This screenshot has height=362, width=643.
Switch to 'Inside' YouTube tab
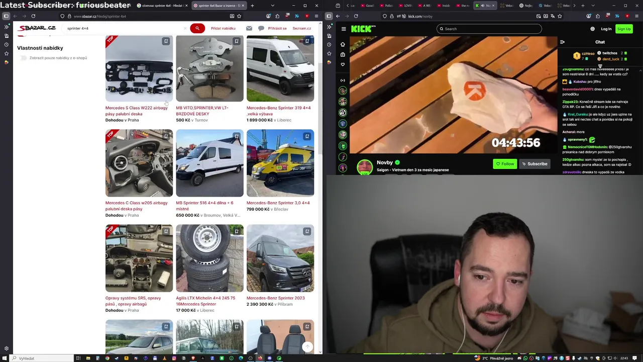coord(444,6)
